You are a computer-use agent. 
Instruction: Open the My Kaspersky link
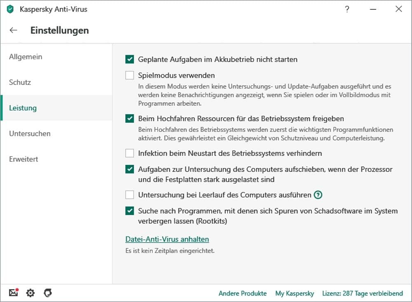click(295, 293)
